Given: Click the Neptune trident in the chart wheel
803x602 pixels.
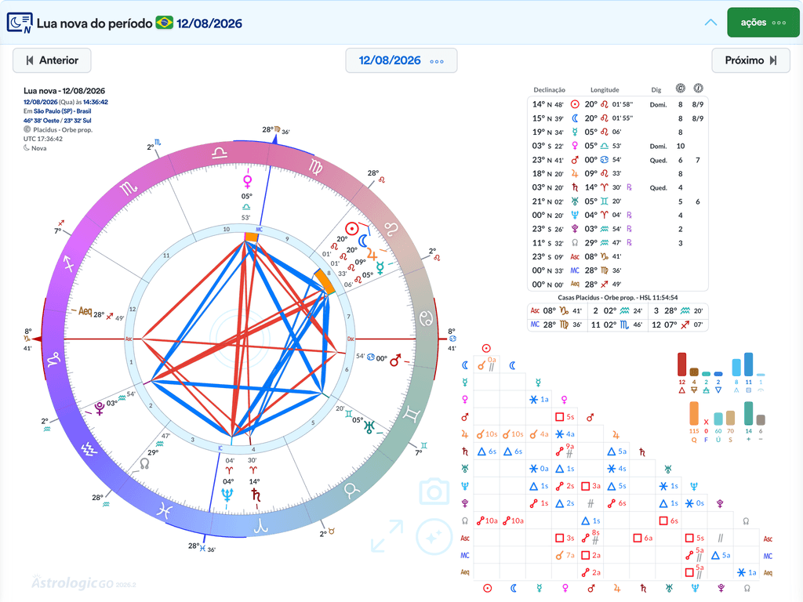Looking at the screenshot, I should [x=227, y=495].
